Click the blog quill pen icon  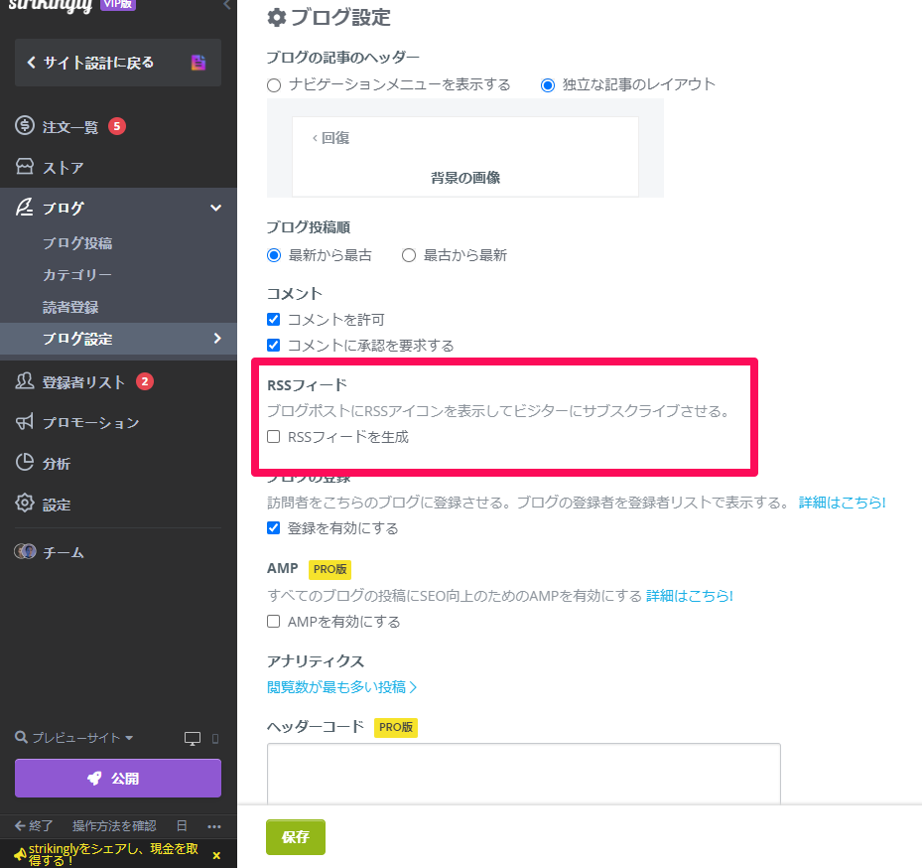(x=25, y=208)
